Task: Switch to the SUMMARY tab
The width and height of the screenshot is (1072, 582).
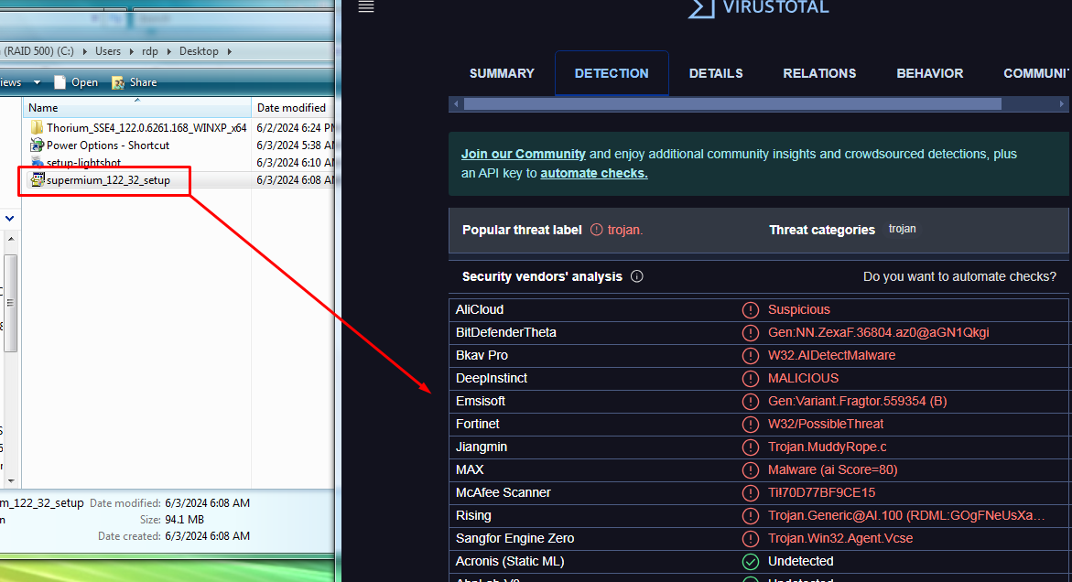Action: coord(502,73)
